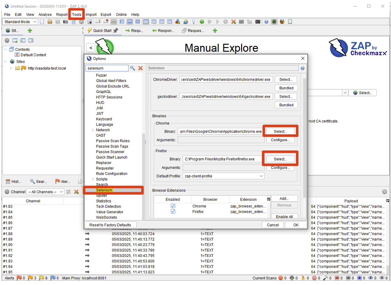Open the Standard Mode dropdown
The image size is (391, 285).
(x=21, y=22)
